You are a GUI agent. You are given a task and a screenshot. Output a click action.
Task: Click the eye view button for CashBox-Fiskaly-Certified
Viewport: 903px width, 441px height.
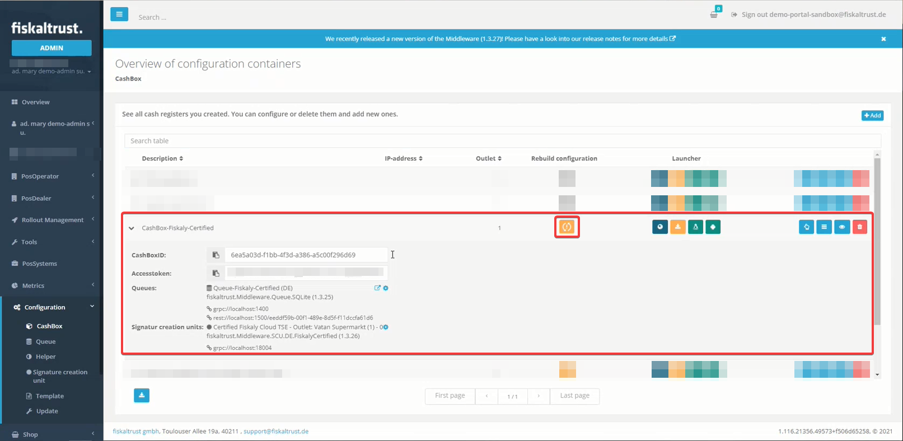point(842,227)
